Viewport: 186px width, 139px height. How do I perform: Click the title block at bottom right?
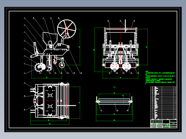tap(163, 124)
